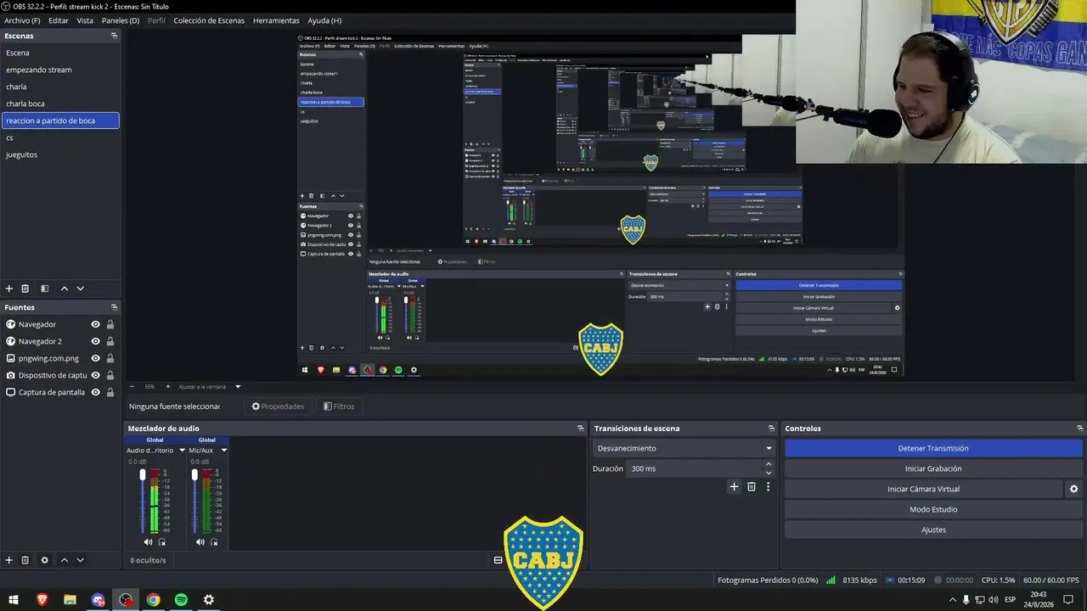Open the Vista menu

[85, 20]
